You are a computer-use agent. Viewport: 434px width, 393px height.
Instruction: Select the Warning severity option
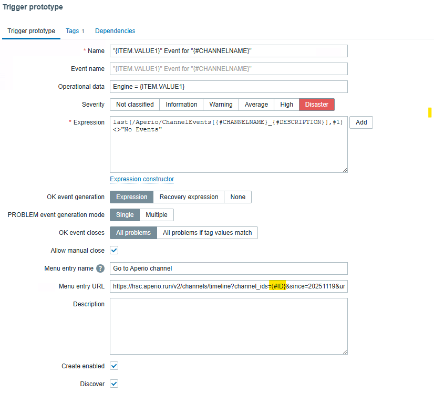coord(221,105)
